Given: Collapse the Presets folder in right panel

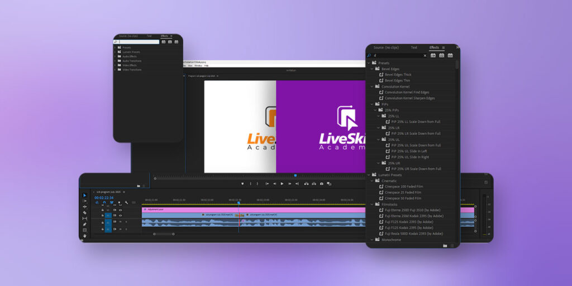Looking at the screenshot, I should coord(369,63).
